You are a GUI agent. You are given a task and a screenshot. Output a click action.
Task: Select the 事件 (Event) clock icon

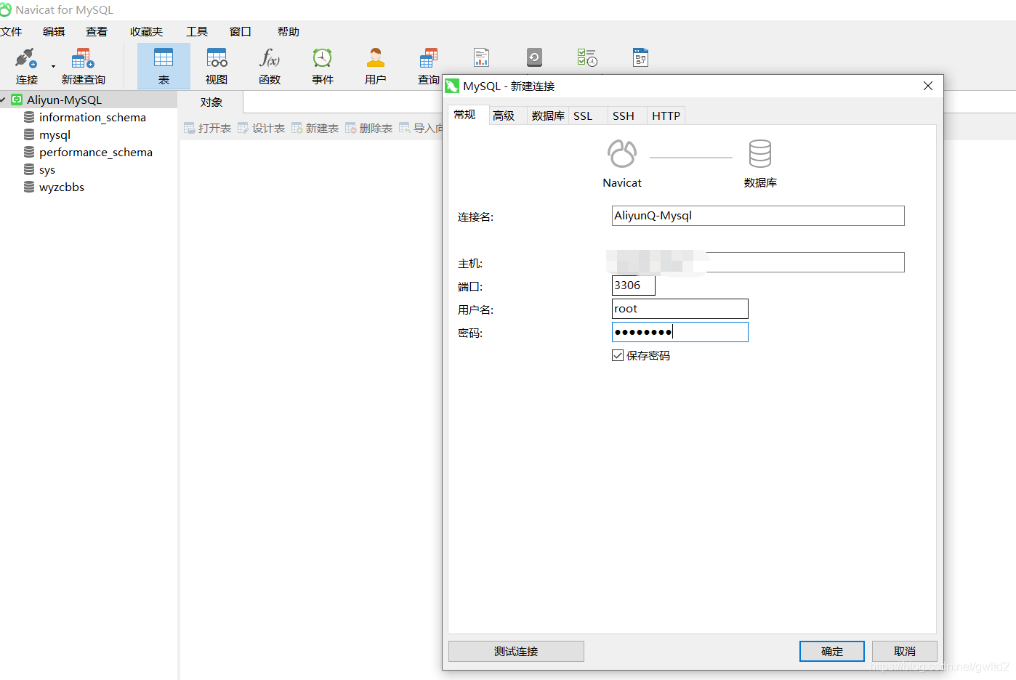(x=322, y=57)
